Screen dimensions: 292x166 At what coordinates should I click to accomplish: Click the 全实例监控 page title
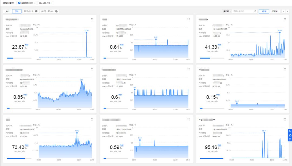click(8, 3)
